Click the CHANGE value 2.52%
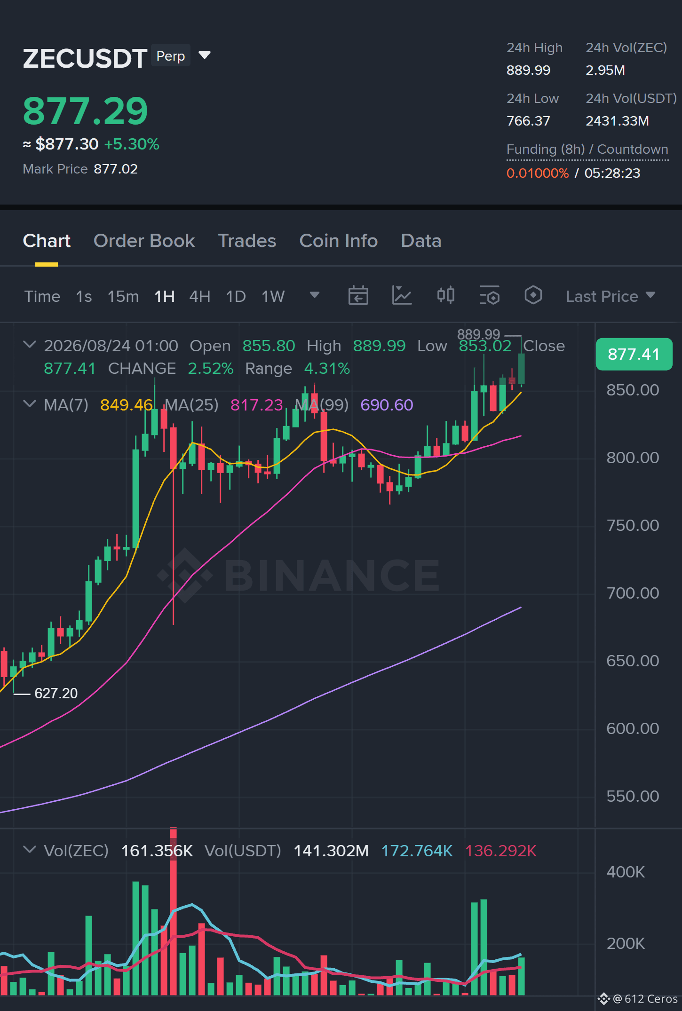The width and height of the screenshot is (682, 1011). coord(211,368)
